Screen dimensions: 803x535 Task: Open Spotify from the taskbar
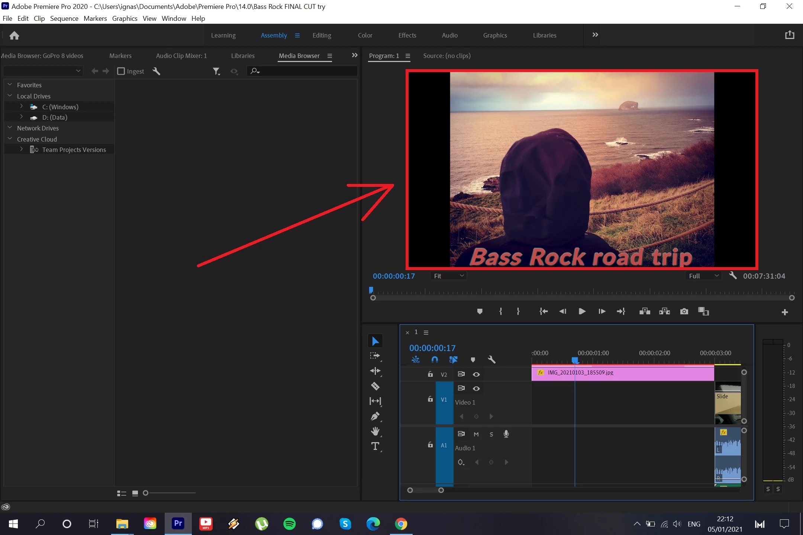tap(289, 524)
